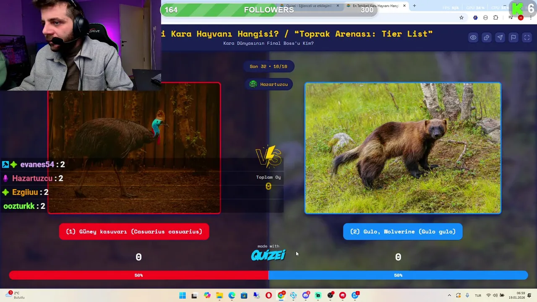Close the 'En Tehlikeli Kara Hayvanı' tab
537x302 pixels.
(404, 6)
